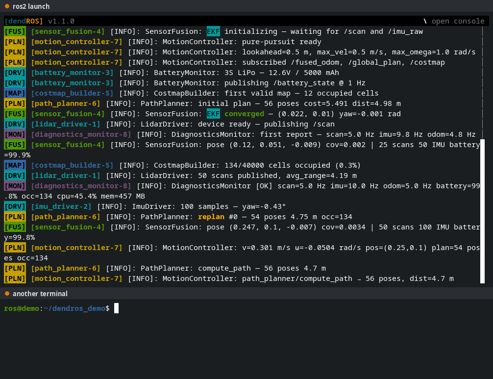Image resolution: width=493 pixels, height=379 pixels.
Task: Click the MON tag on the first report line
Action: (15, 134)
